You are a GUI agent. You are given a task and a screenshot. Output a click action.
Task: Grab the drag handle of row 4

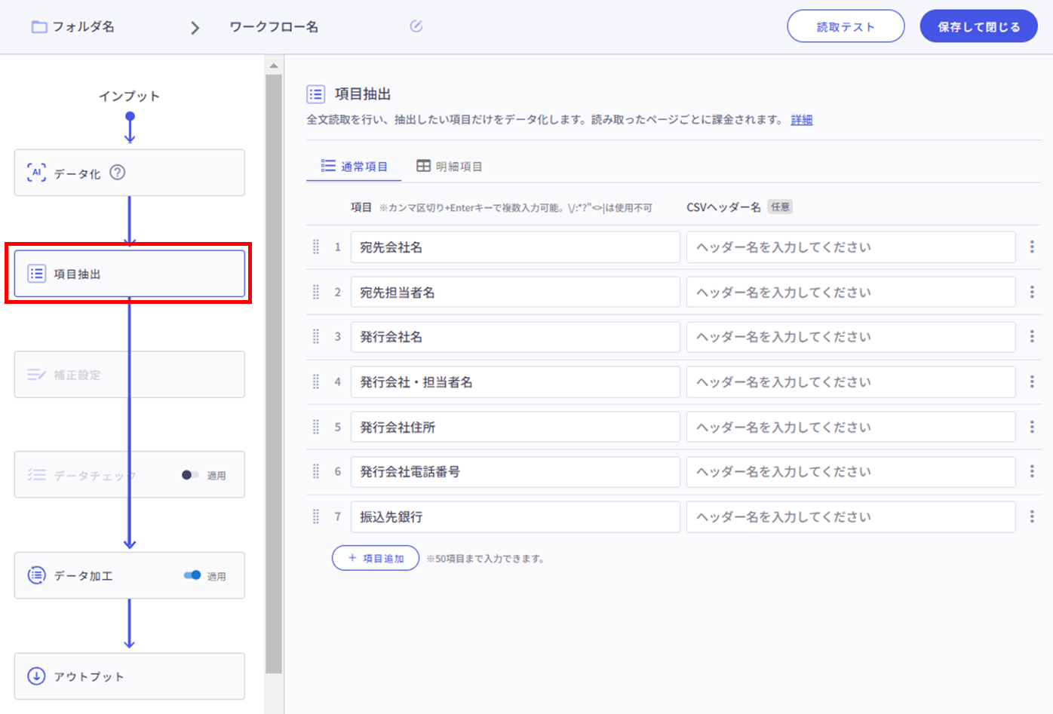(x=316, y=382)
